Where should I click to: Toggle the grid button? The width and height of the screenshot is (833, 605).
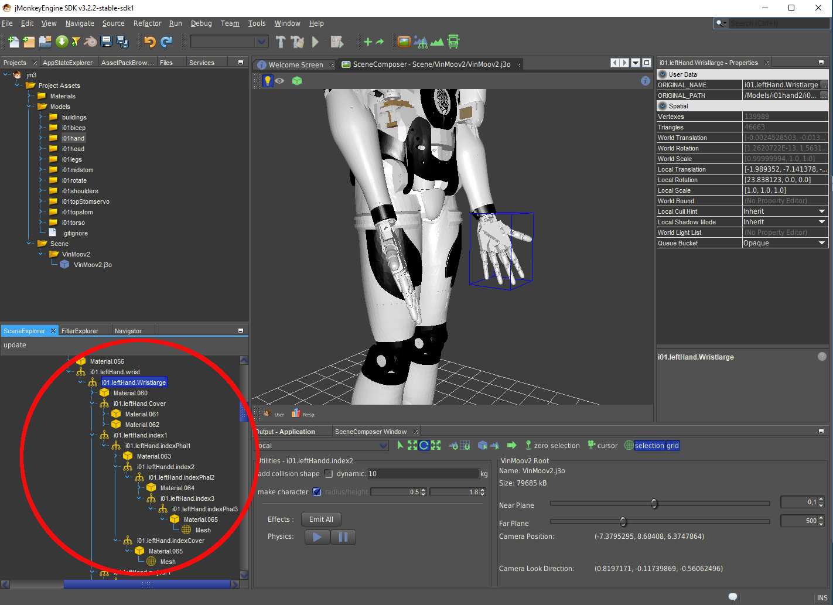pyautogui.click(x=672, y=446)
